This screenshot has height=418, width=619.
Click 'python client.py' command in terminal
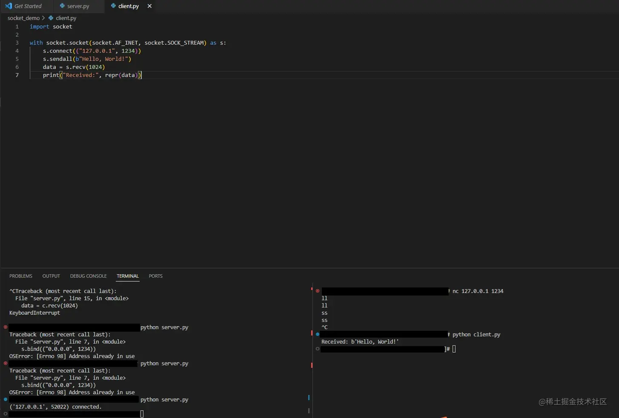tap(476, 334)
